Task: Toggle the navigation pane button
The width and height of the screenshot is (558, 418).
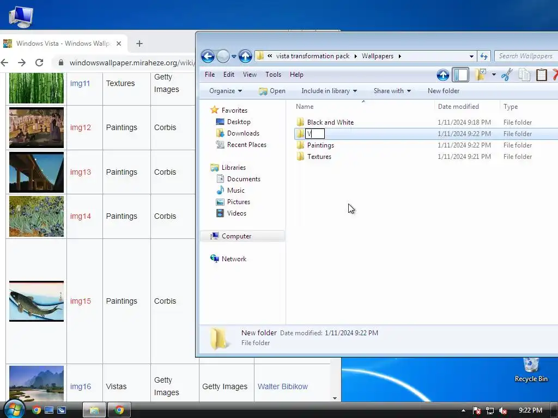Action: coord(460,75)
